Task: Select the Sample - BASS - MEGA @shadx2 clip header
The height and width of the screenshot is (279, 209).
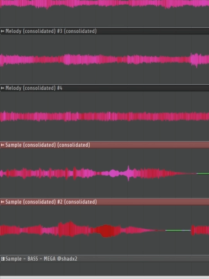Action: [x=104, y=258]
